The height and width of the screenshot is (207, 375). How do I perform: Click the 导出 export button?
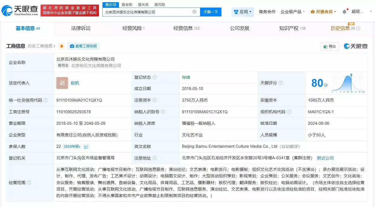point(330,46)
